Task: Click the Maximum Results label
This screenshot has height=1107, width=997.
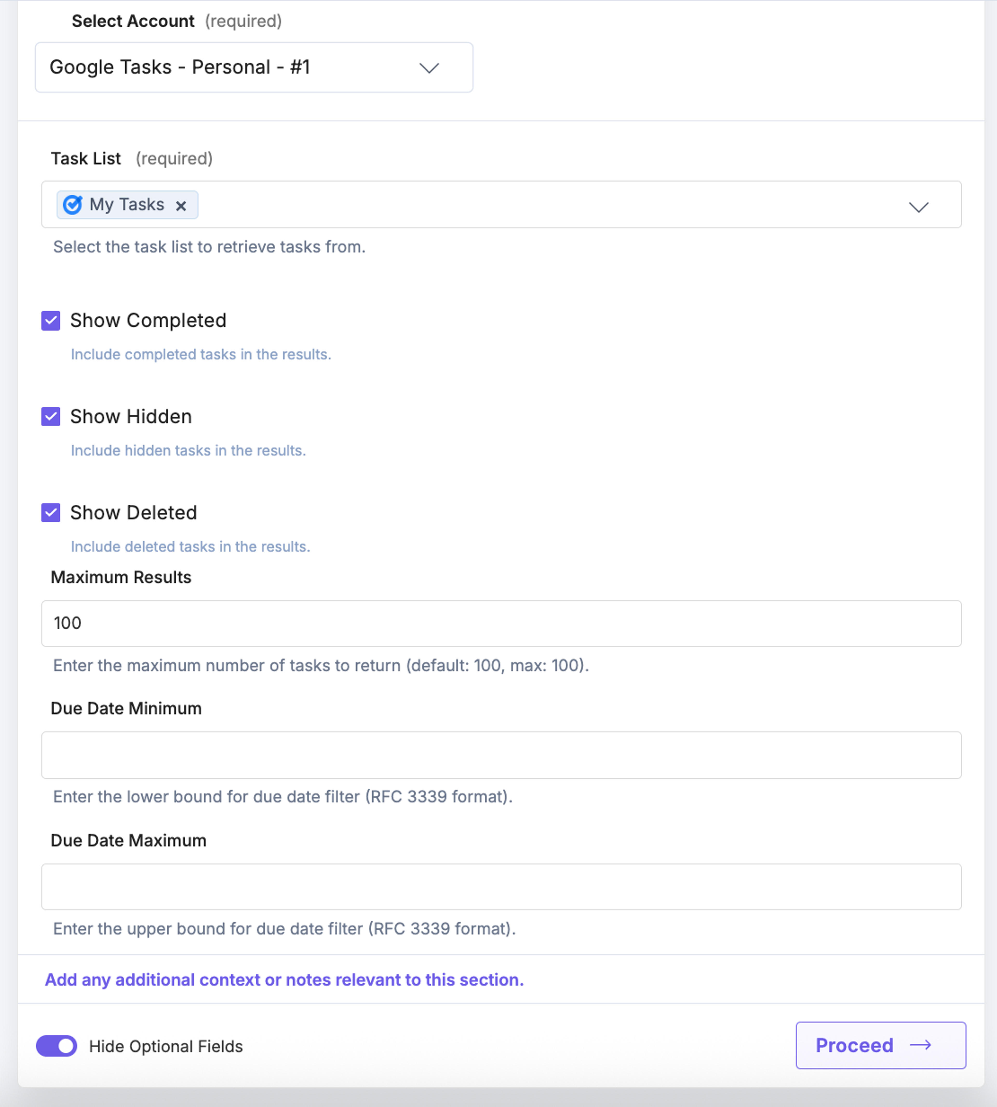Action: (121, 577)
